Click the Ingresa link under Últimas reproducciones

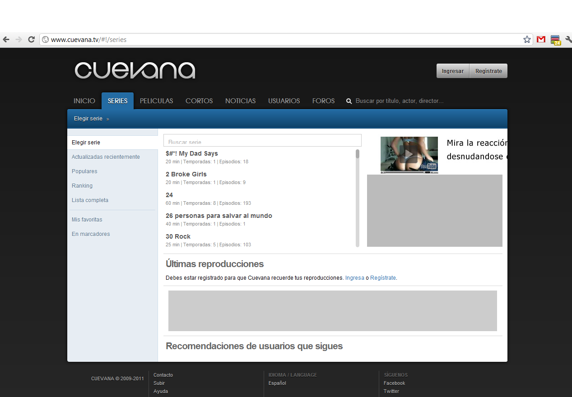pyautogui.click(x=355, y=278)
